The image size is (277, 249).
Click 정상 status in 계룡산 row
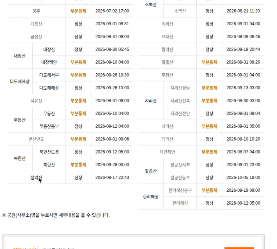point(78,24)
